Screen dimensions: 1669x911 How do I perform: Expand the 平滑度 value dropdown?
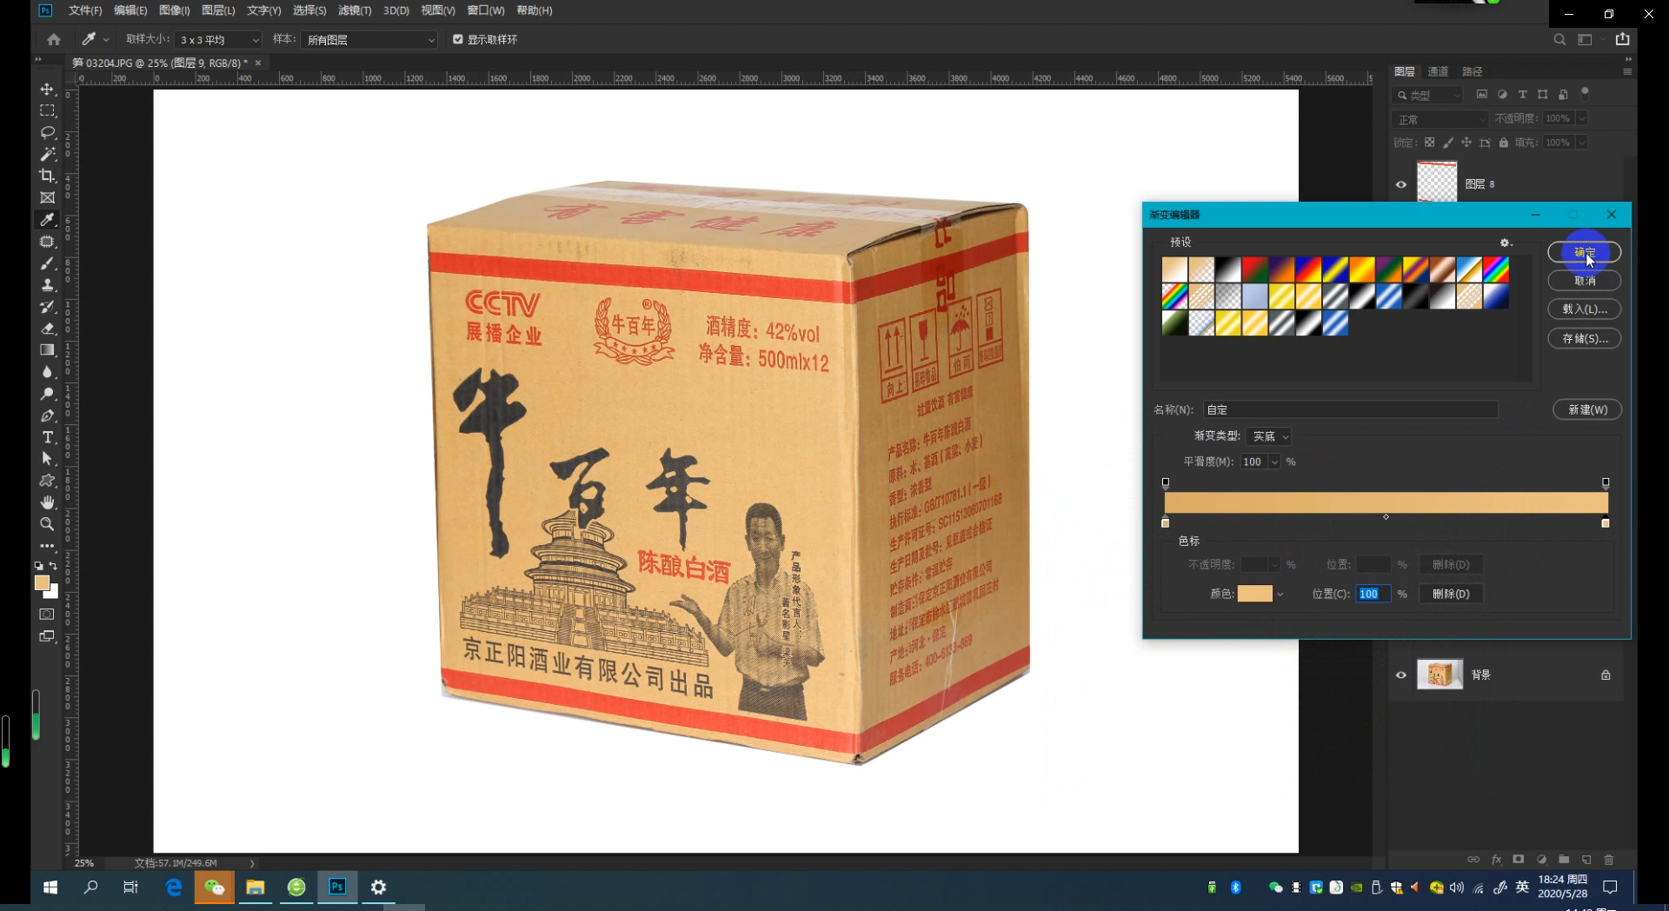tap(1274, 462)
